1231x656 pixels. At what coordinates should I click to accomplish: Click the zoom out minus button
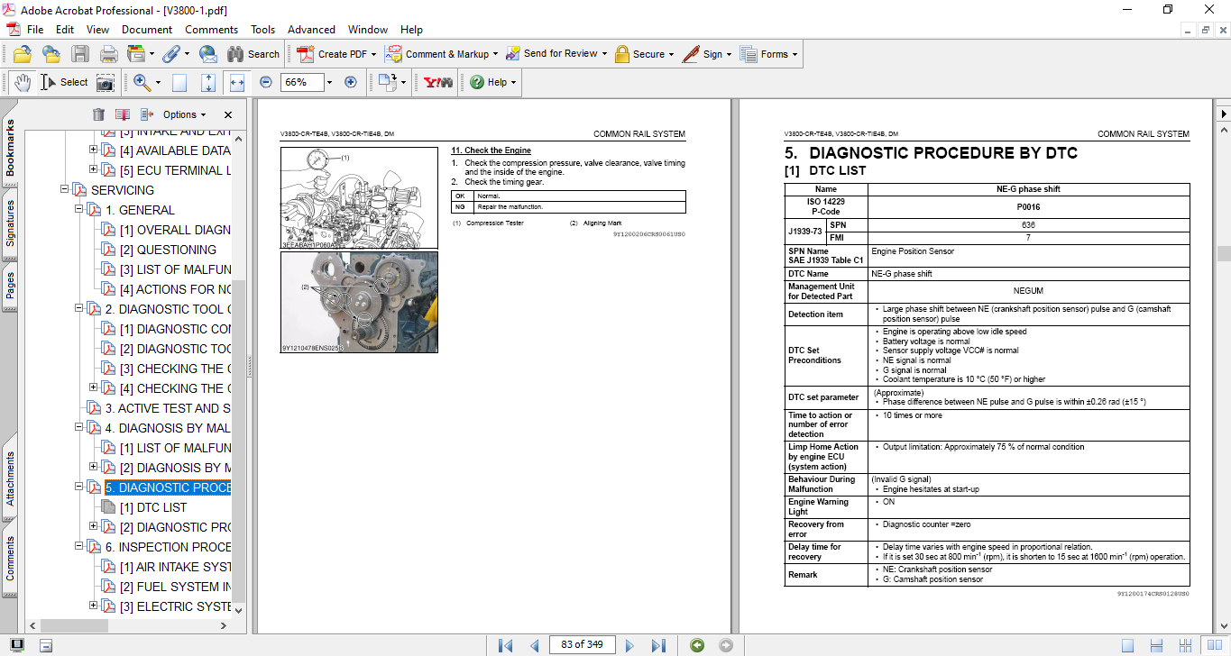[266, 82]
